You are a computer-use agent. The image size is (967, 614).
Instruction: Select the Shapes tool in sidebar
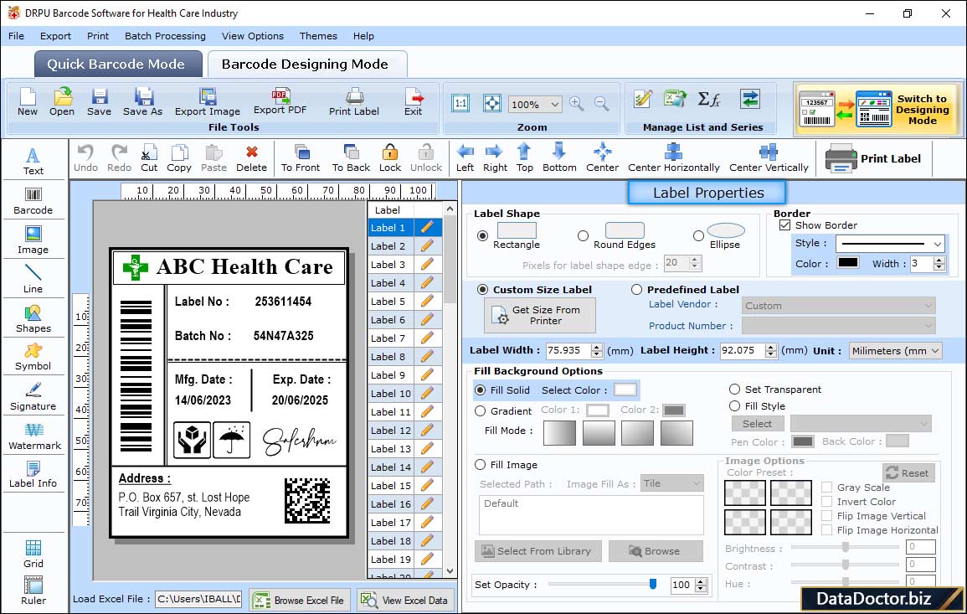(33, 318)
